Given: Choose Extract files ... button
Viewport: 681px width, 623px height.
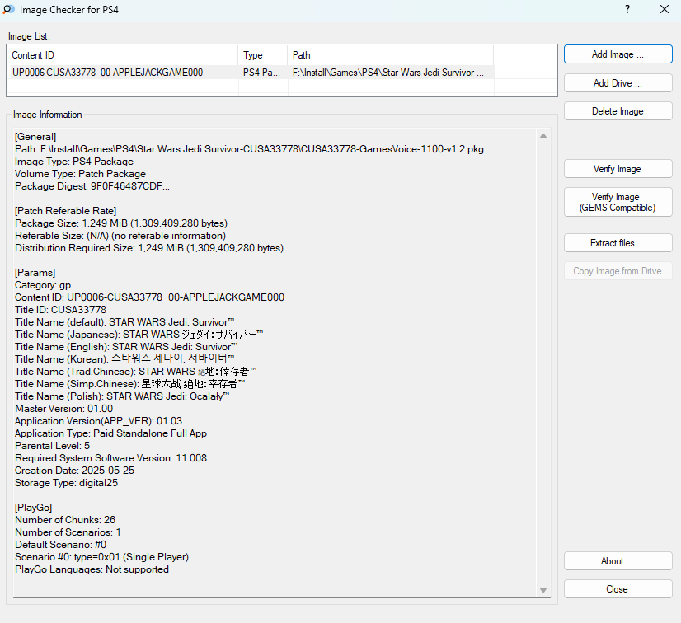Looking at the screenshot, I should pos(618,243).
